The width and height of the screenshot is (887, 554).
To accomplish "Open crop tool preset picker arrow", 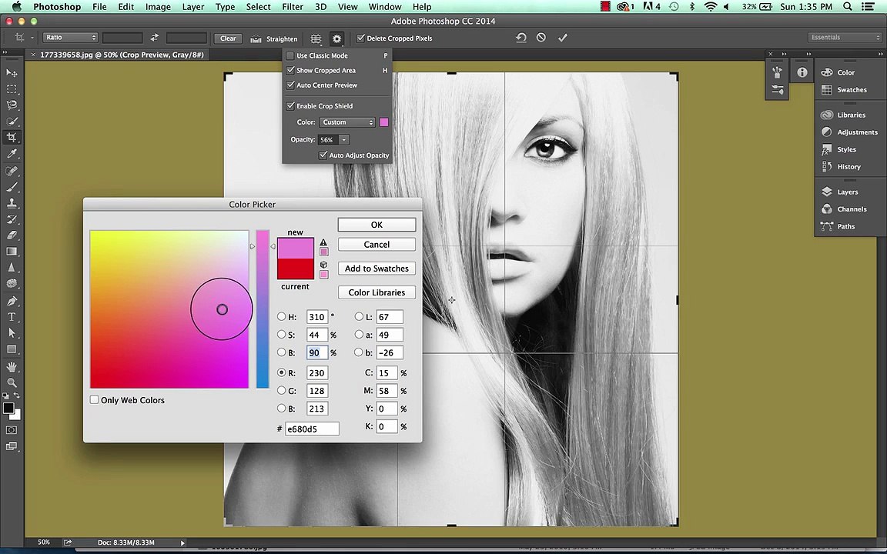I will coord(32,38).
